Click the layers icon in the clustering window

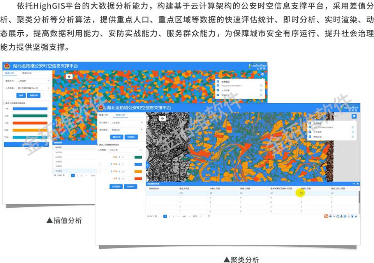(x=354, y=116)
